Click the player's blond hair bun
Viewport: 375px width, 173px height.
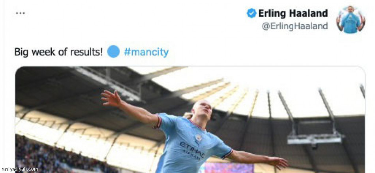[x=188, y=115]
